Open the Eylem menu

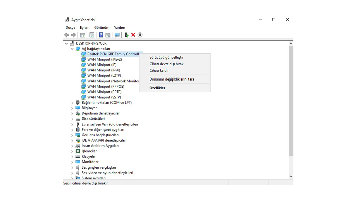point(85,27)
